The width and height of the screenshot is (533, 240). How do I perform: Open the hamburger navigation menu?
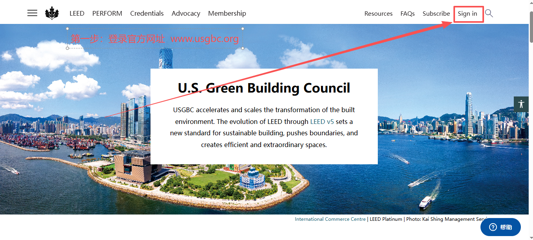pos(32,13)
